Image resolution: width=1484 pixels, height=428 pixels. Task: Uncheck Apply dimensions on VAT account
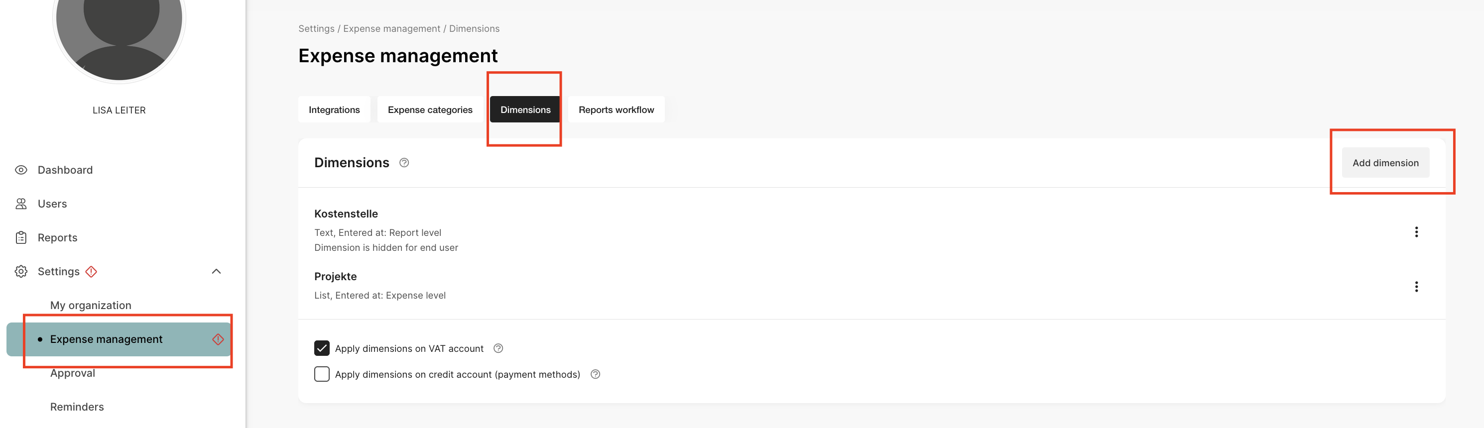(322, 348)
